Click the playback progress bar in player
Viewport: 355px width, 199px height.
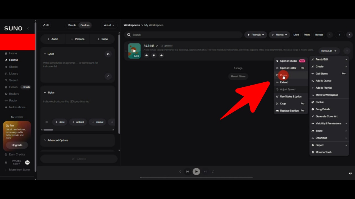tap(197, 177)
